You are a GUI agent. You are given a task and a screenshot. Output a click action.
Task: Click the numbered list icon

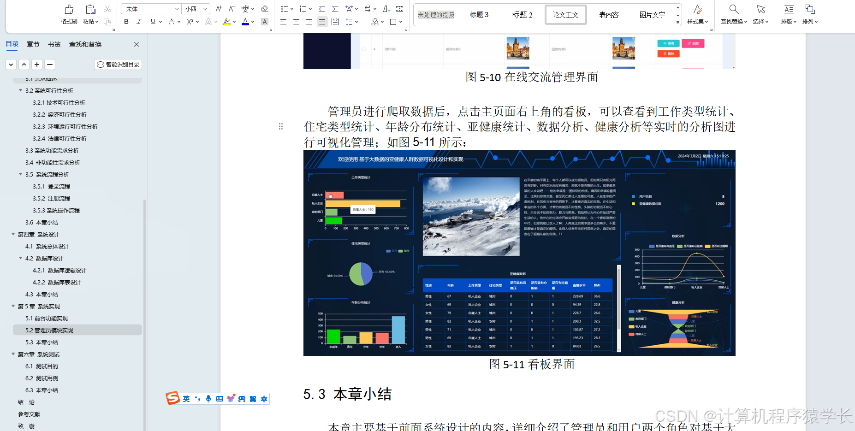tap(303, 9)
